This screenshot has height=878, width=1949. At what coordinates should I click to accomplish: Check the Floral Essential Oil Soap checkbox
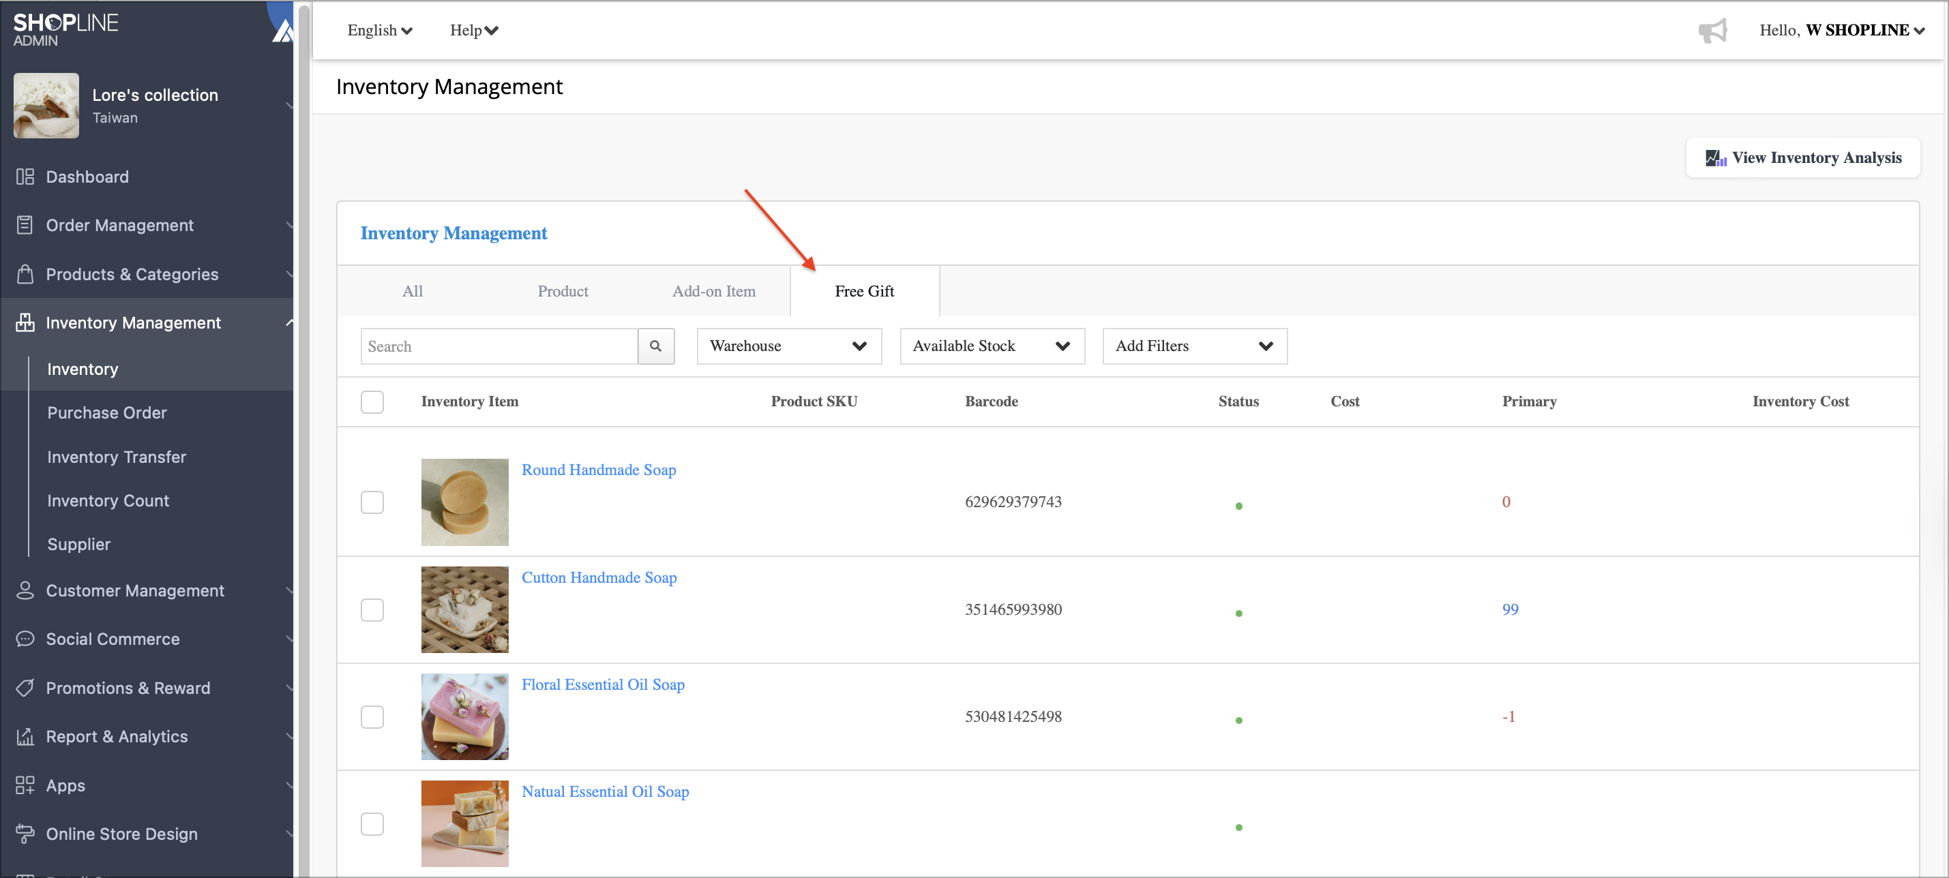click(x=372, y=716)
